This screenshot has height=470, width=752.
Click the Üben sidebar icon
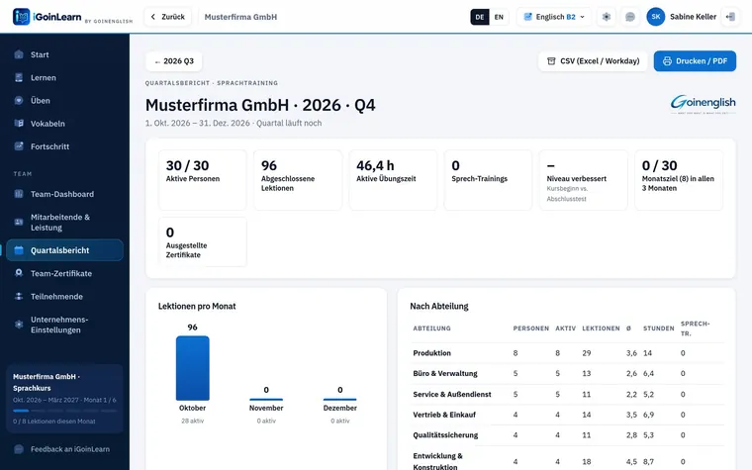coord(19,100)
